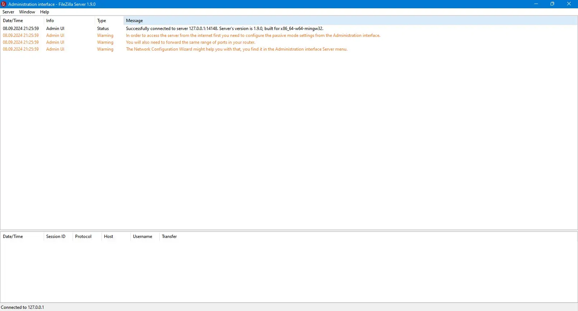Click the FileZilla Server title bar icon

[4, 4]
